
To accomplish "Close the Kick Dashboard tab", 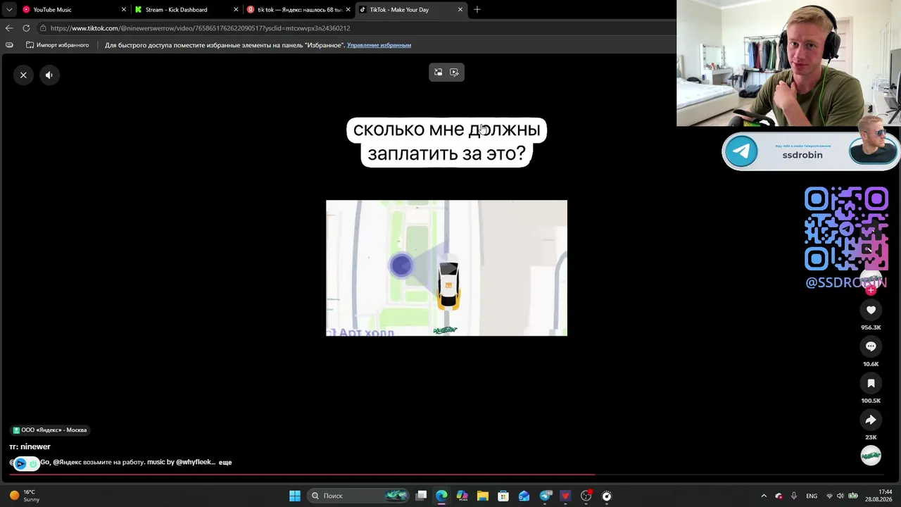I will (236, 10).
